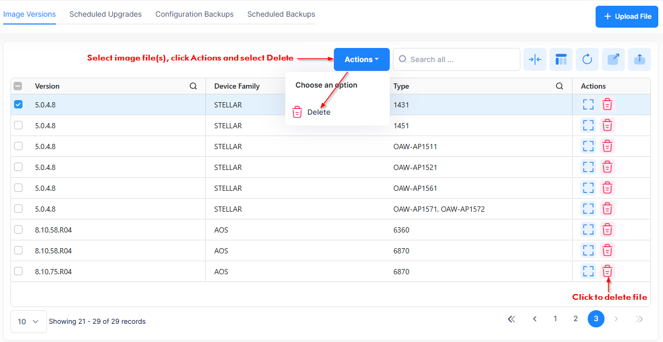The image size is (663, 342).
Task: Click trash icon for AOS 6360 row
Action: pos(607,229)
